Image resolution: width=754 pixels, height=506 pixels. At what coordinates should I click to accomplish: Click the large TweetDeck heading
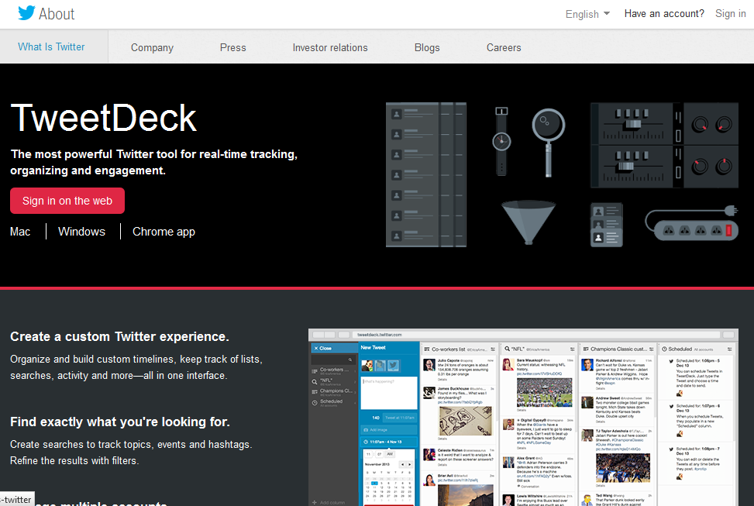coord(103,118)
